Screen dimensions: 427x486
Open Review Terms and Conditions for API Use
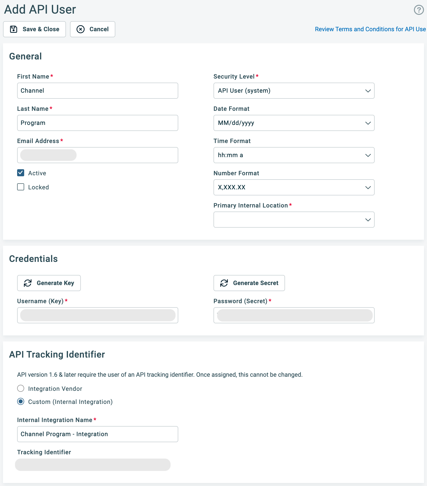pyautogui.click(x=370, y=29)
